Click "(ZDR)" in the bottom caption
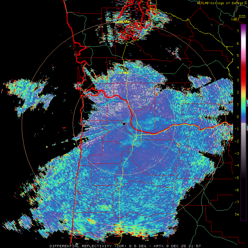248x248 pixels. click(120, 246)
